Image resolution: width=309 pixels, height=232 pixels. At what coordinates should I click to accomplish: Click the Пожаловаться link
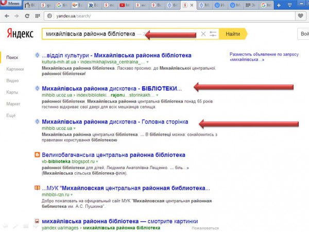(x=205, y=228)
